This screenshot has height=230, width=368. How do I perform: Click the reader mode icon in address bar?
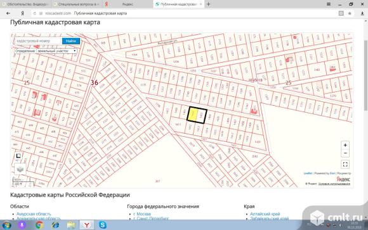[x=341, y=13]
